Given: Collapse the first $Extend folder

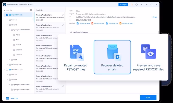Looking at the screenshot, I should (x=7, y=25).
